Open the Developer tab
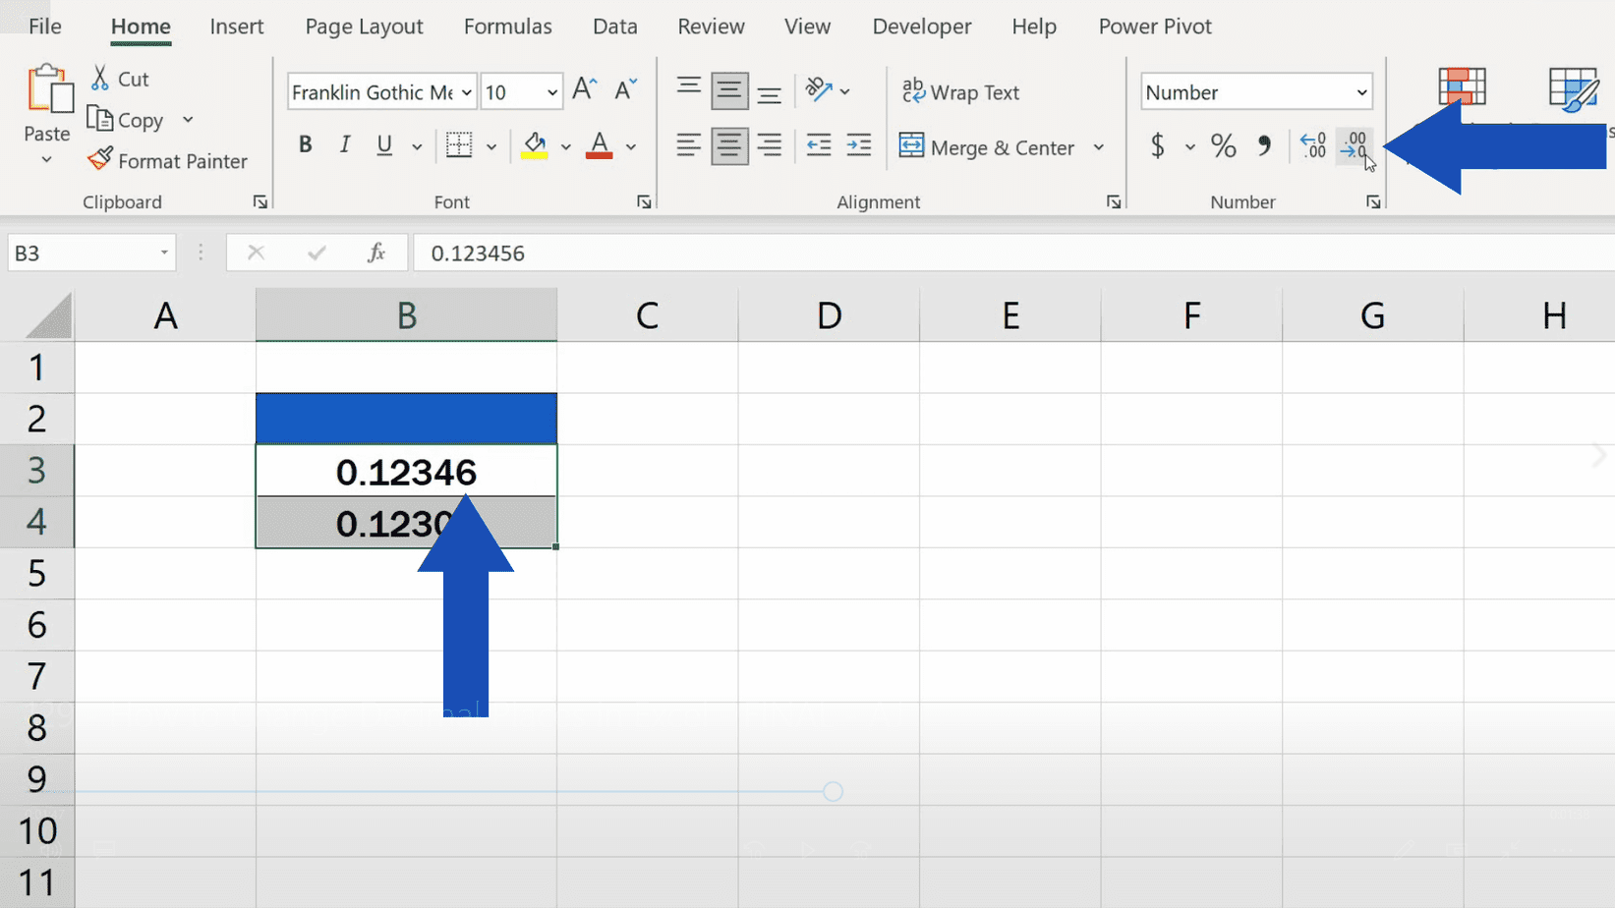The width and height of the screenshot is (1615, 908). click(x=921, y=27)
